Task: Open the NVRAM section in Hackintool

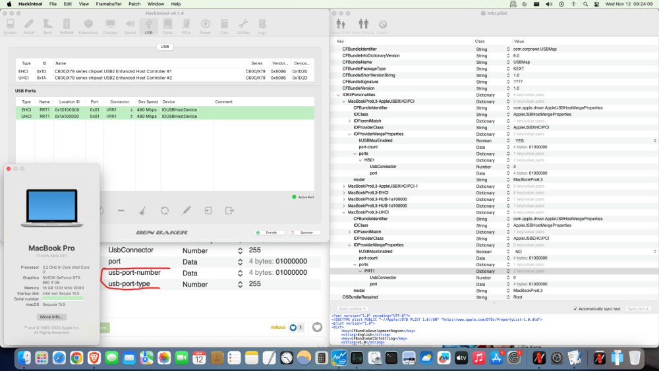Action: click(x=67, y=26)
